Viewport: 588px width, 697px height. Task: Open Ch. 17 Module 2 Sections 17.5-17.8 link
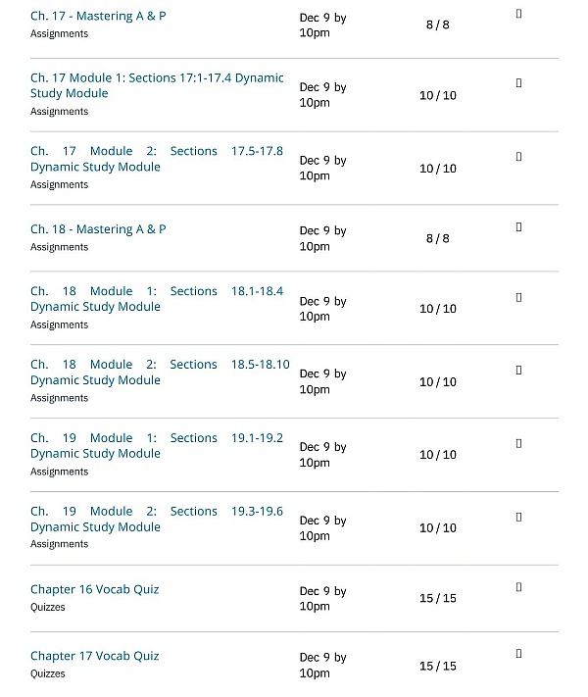[x=157, y=159]
